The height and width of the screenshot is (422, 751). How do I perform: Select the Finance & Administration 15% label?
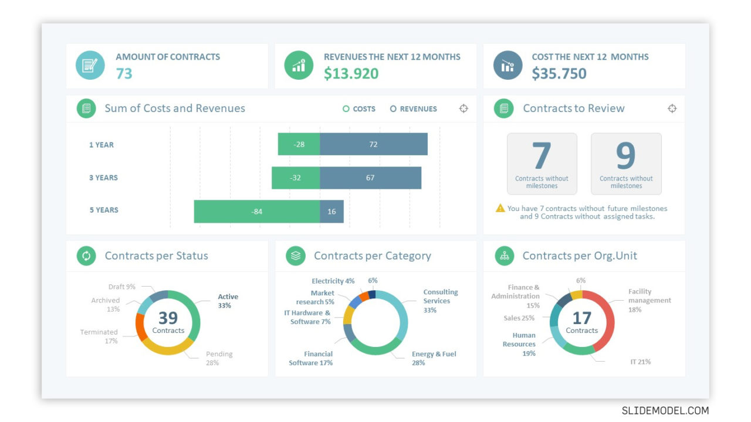(x=516, y=296)
